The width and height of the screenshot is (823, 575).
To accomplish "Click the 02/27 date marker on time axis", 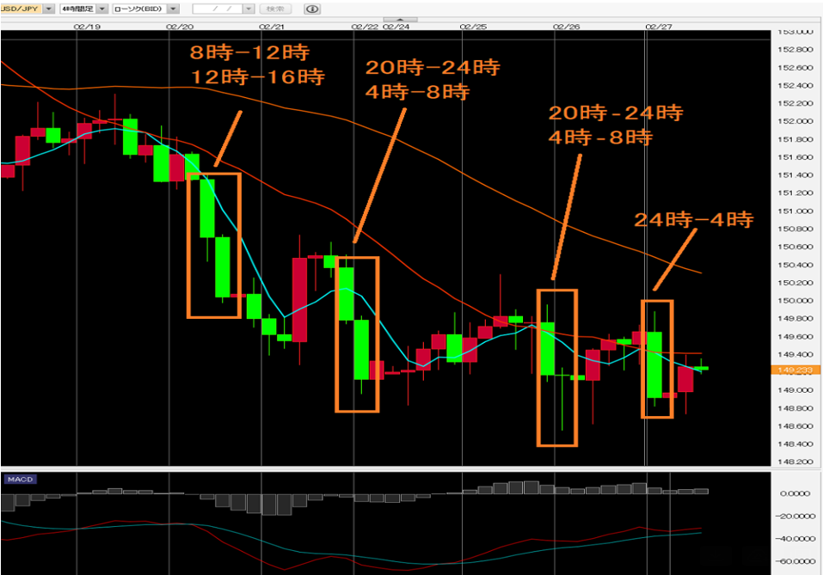I will [x=658, y=27].
